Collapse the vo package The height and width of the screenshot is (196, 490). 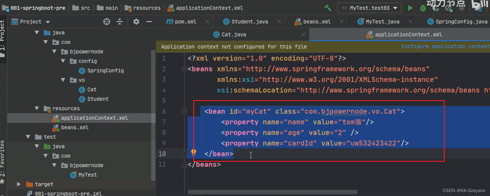tap(63, 80)
